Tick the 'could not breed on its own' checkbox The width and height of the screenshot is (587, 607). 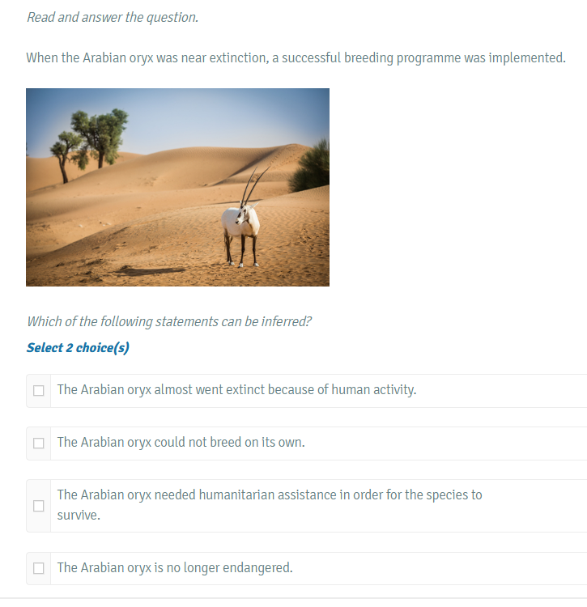pos(38,443)
